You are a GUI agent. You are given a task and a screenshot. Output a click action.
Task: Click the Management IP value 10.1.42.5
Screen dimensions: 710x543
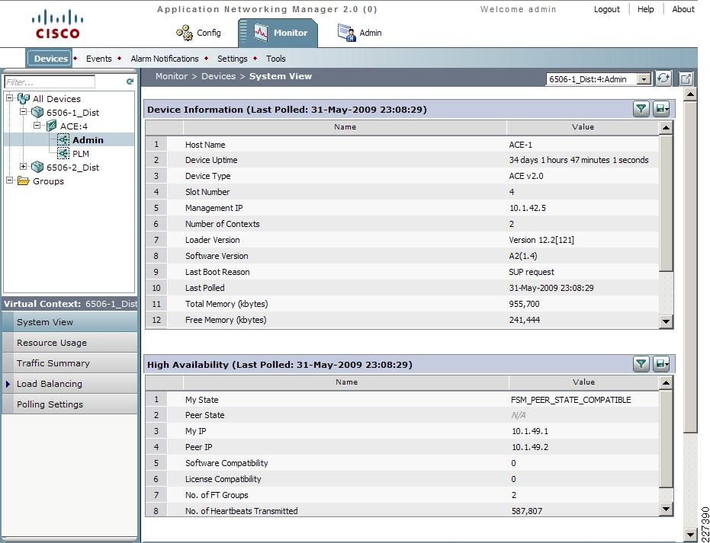[x=527, y=208]
